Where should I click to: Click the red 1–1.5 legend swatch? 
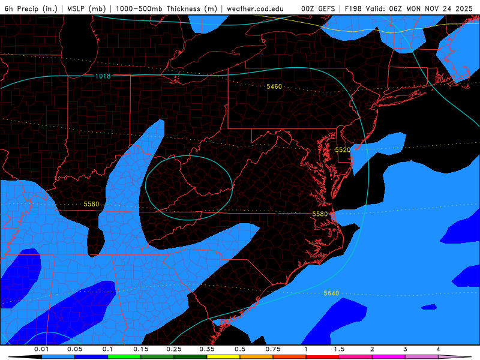pos(323,357)
